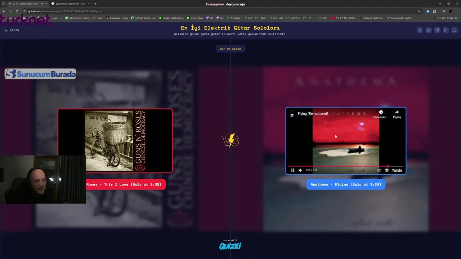
Task: Click the undo arrow icon in quiz header
Action: point(420,30)
